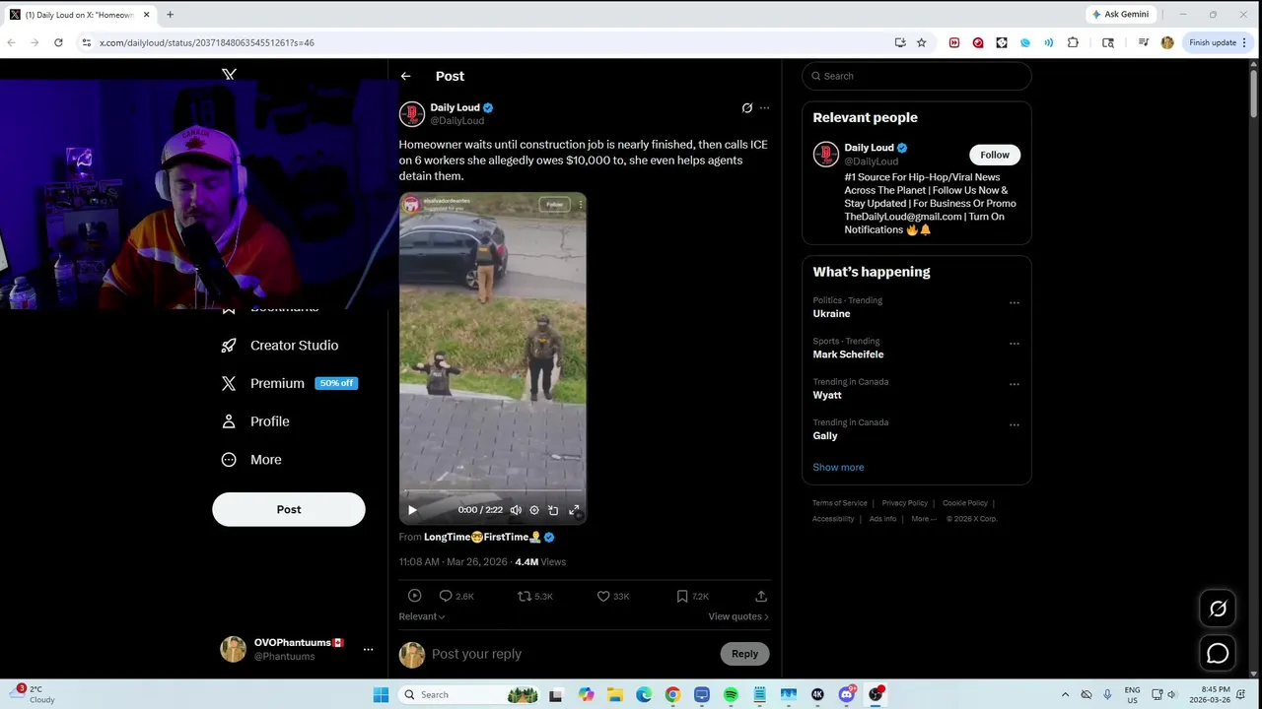1262x709 pixels.
Task: Repost the tweet with 5.3K reposts
Action: (535, 596)
